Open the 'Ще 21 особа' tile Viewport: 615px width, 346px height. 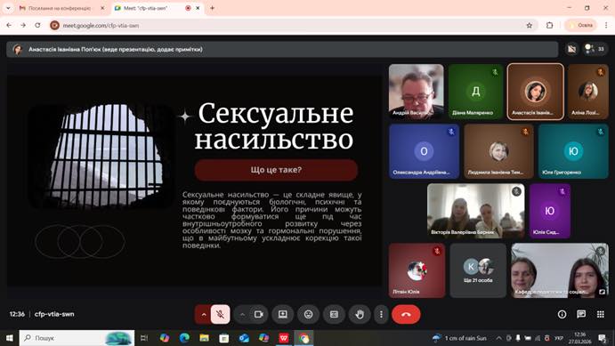point(478,270)
